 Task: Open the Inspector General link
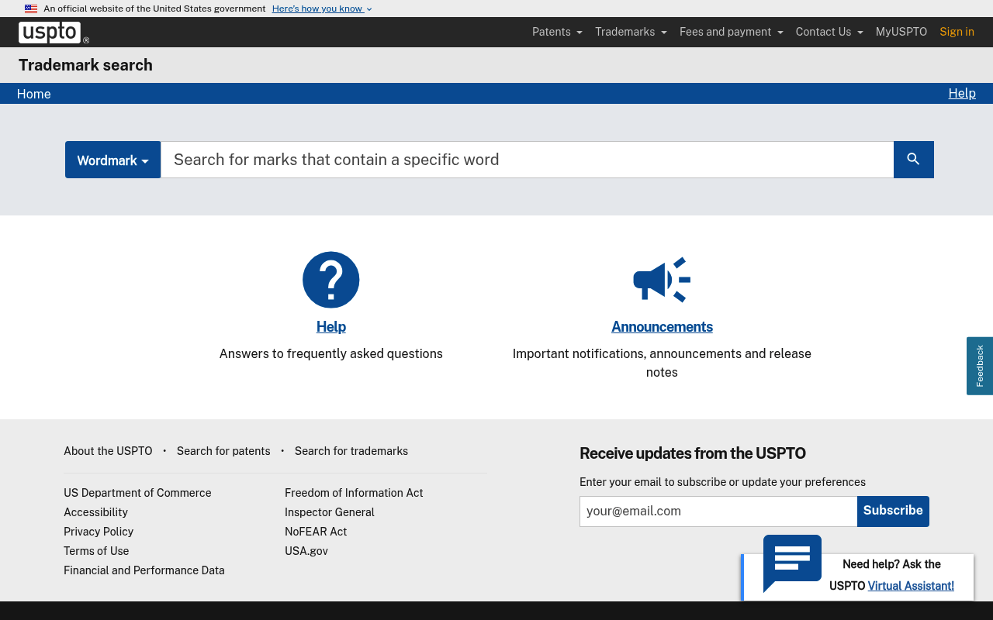(x=330, y=512)
